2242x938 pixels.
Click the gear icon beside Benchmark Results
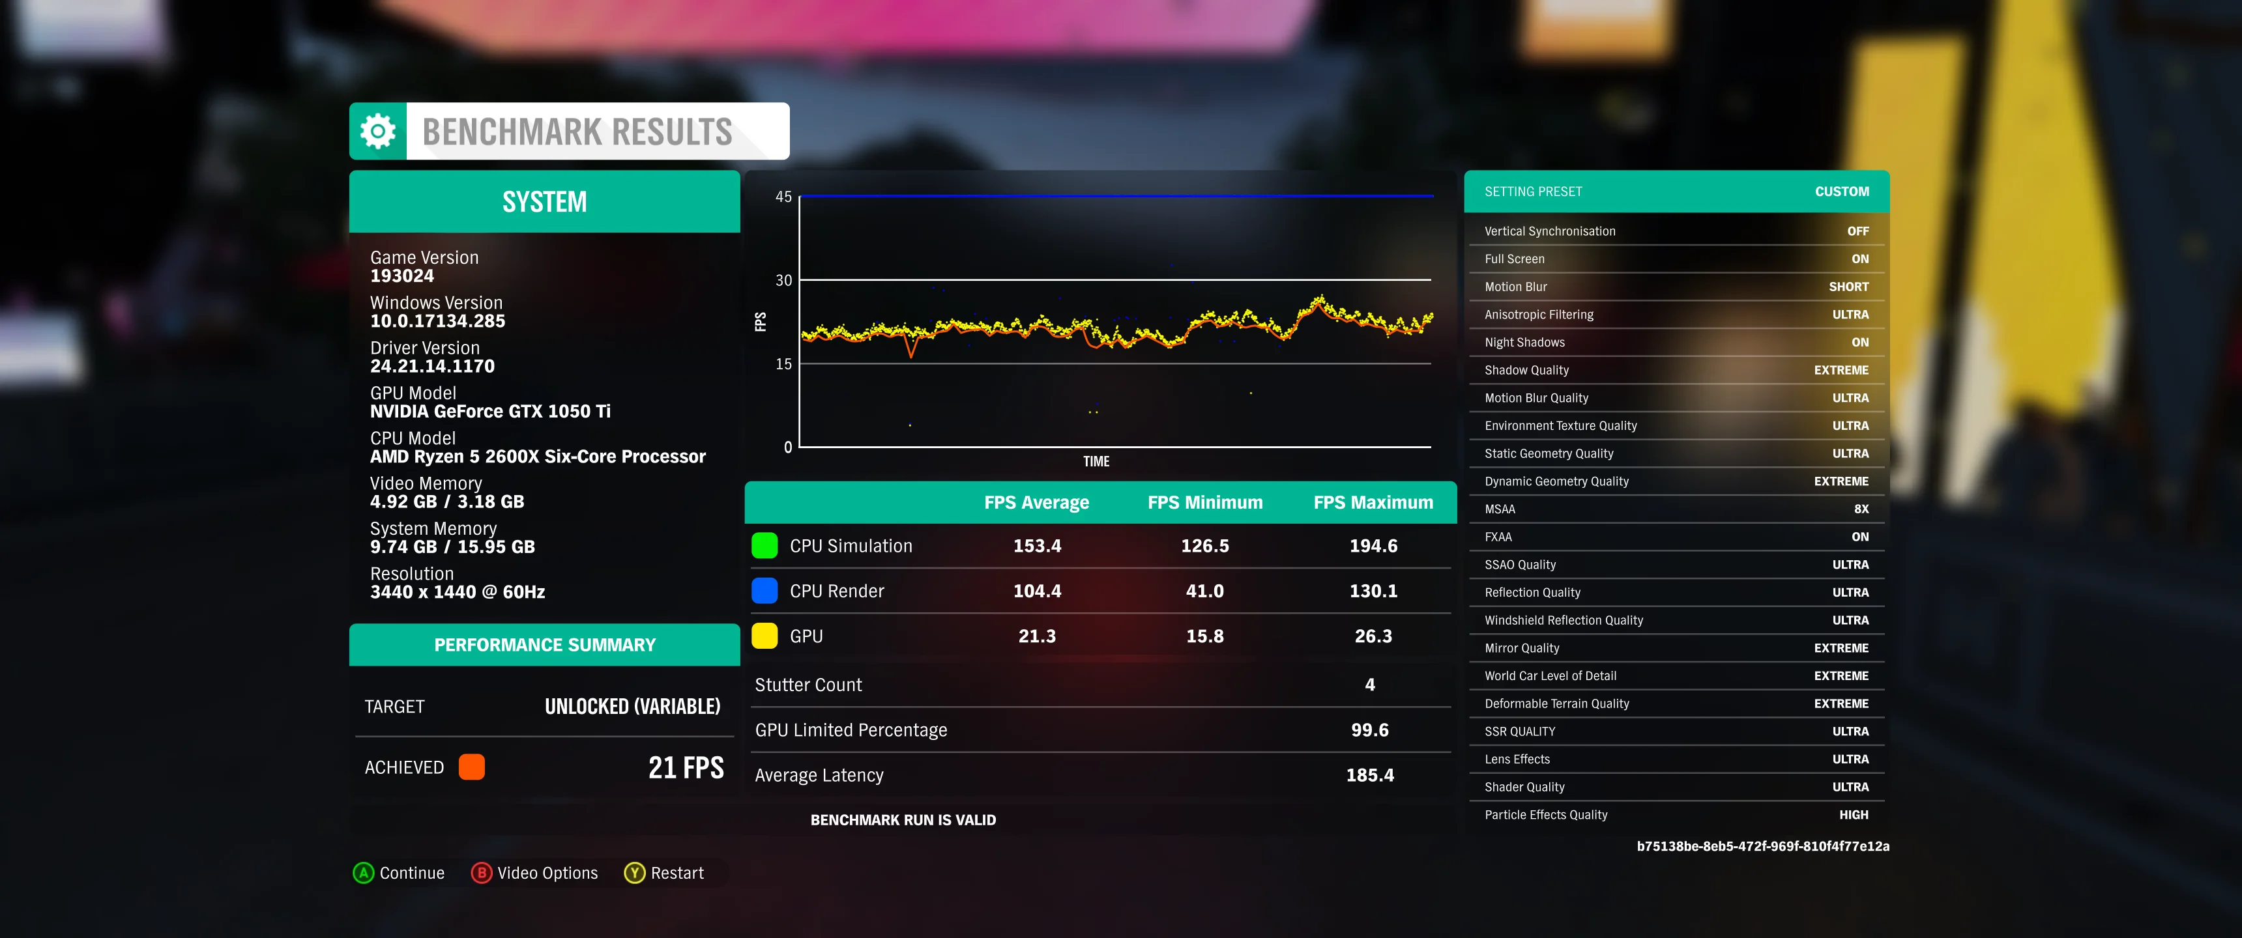(378, 132)
